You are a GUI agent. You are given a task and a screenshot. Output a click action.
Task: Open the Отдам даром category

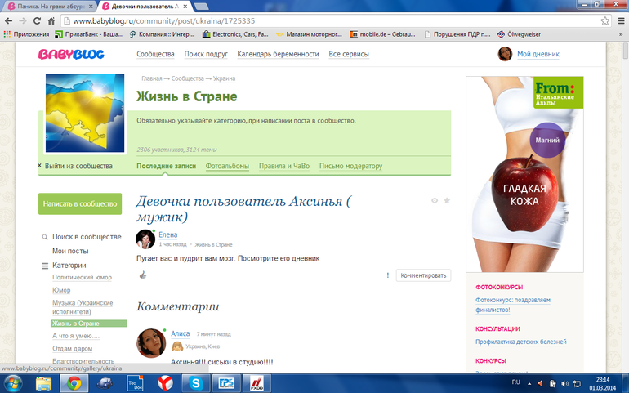[x=72, y=348]
